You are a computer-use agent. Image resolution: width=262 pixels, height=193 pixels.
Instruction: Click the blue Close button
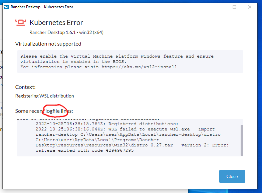tap(232, 176)
